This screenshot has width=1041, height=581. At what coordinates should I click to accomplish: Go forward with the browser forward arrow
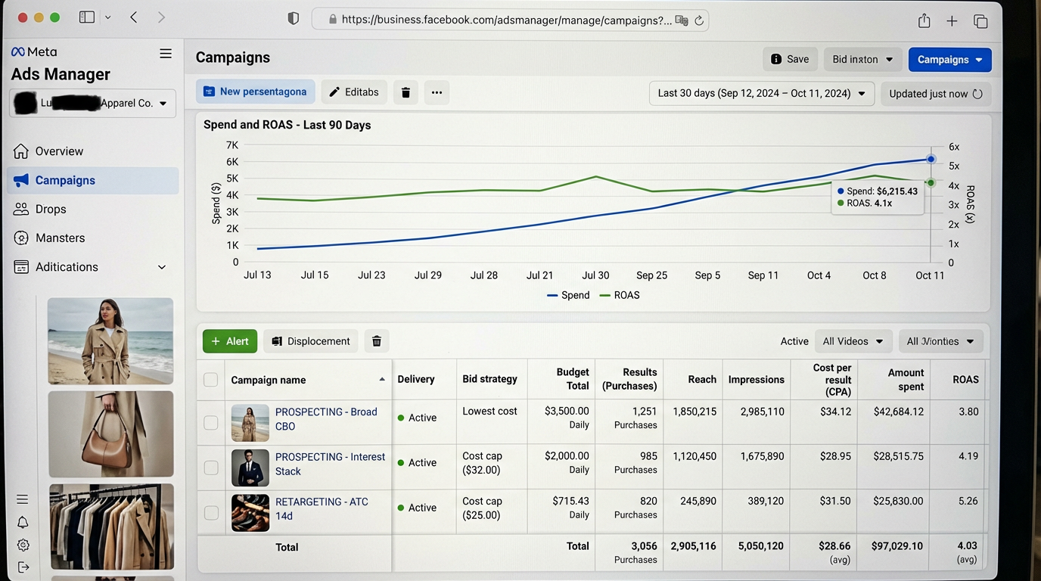pos(161,17)
